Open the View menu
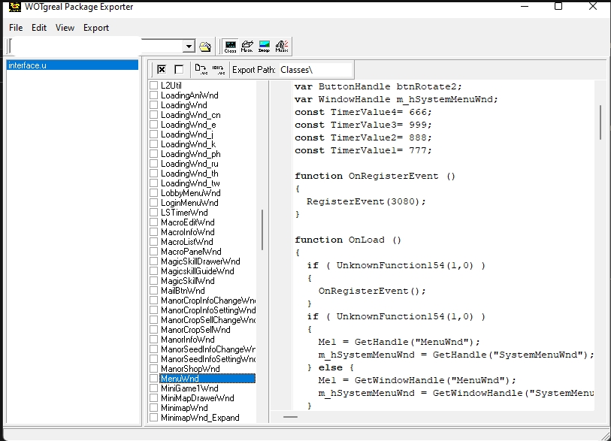Screen dimensions: 611x441 coord(65,28)
